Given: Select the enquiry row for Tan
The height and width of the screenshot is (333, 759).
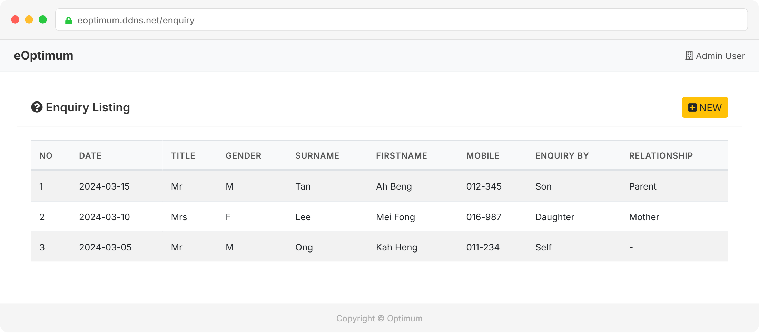Looking at the screenshot, I should point(303,186).
